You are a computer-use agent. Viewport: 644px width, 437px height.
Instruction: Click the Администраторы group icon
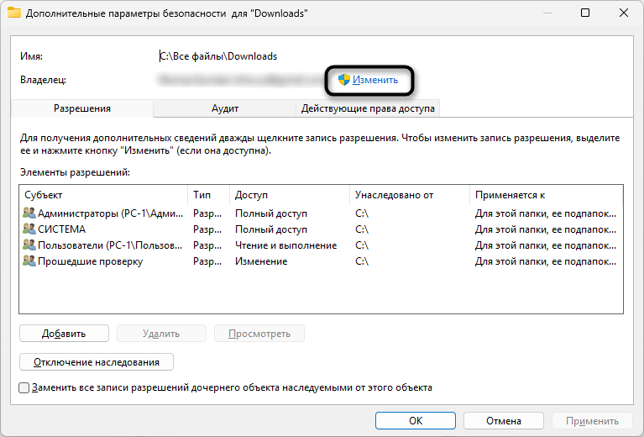tap(29, 213)
